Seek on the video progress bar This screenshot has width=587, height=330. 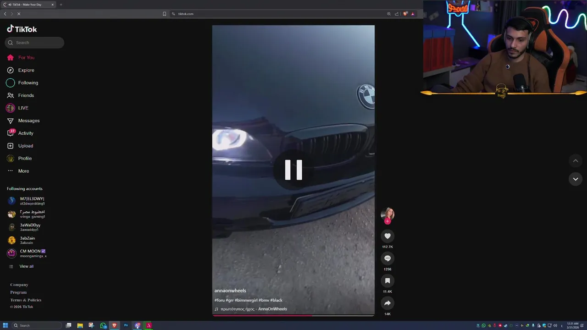(x=293, y=315)
